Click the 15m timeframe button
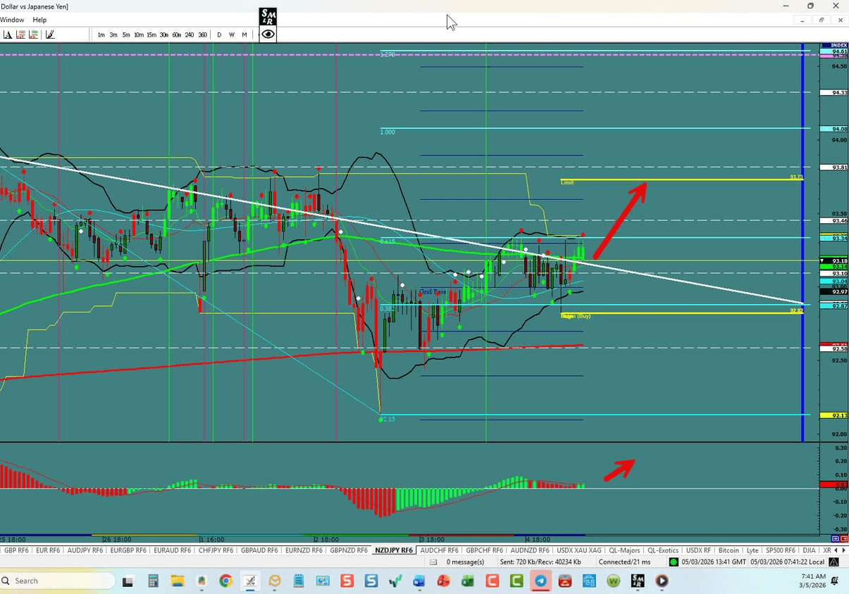The width and height of the screenshot is (849, 594). point(151,34)
